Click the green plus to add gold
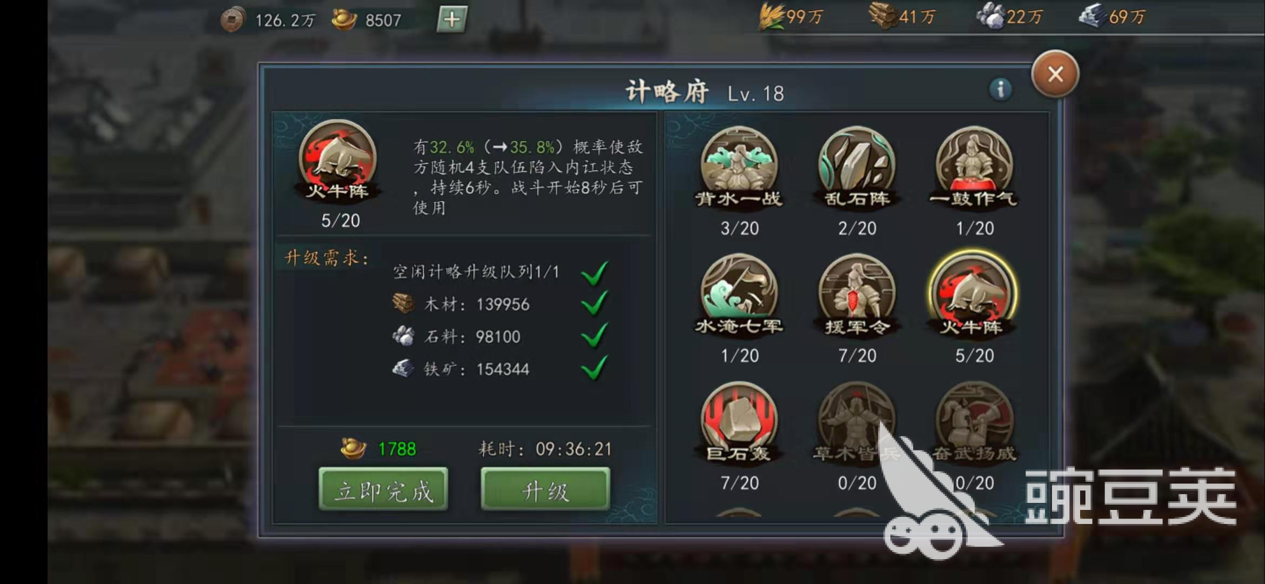The width and height of the screenshot is (1265, 584). (x=451, y=20)
